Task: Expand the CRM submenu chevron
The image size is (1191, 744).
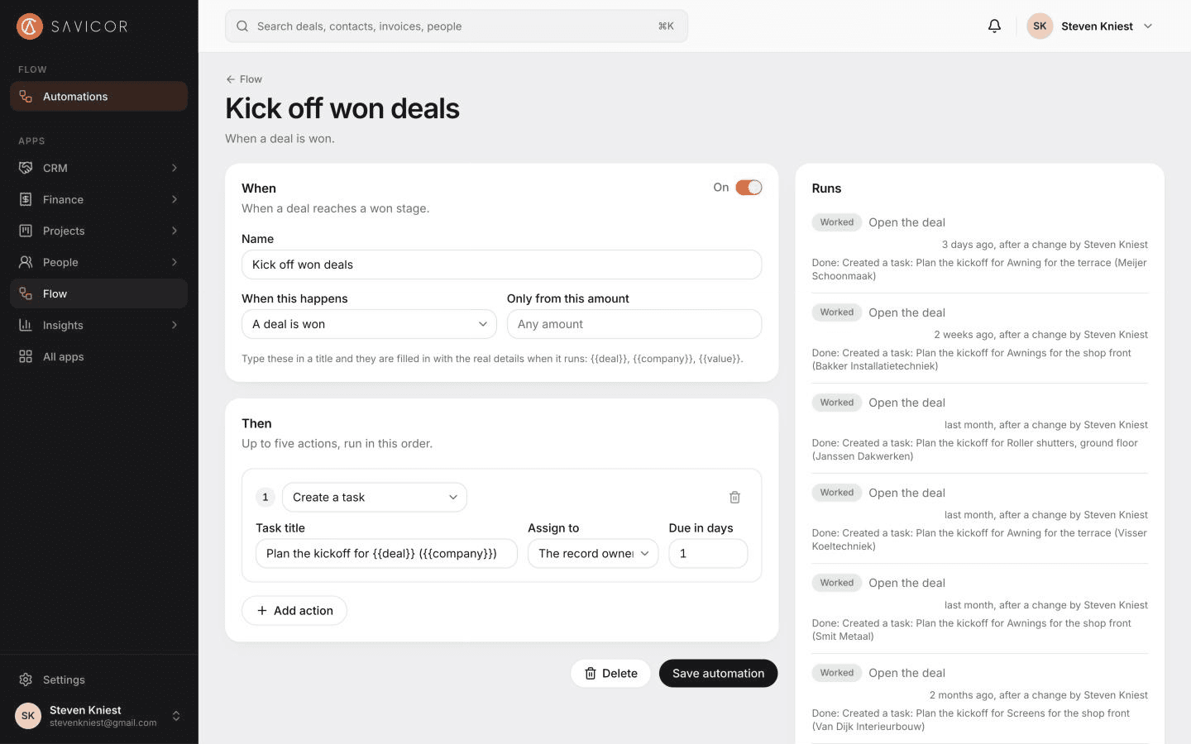Action: [175, 168]
